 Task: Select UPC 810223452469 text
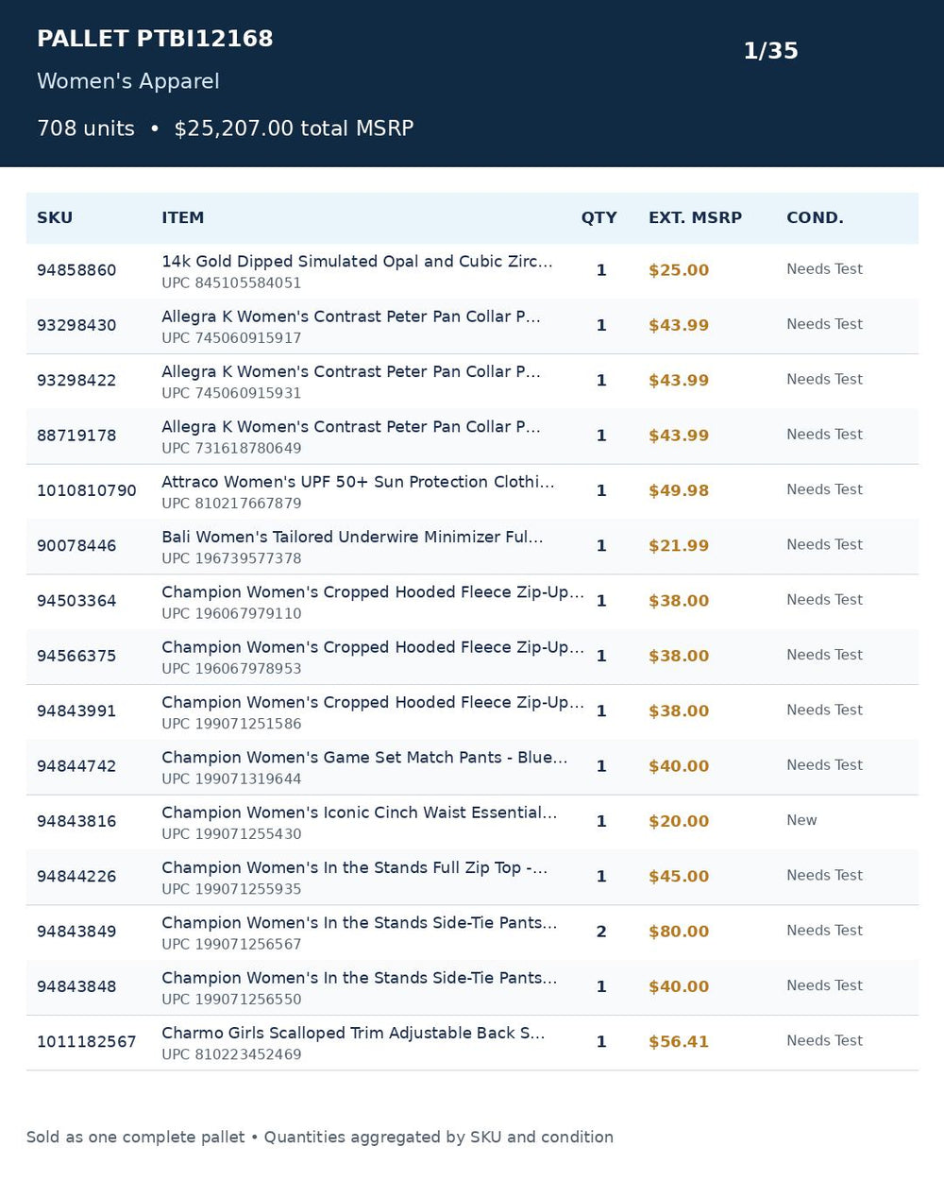pos(231,1054)
